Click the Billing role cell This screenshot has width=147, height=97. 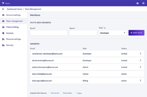click(85, 81)
